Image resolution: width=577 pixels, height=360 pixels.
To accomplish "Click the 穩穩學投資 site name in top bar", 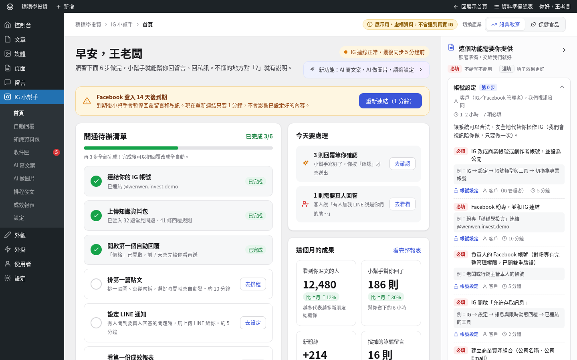I will point(34,7).
